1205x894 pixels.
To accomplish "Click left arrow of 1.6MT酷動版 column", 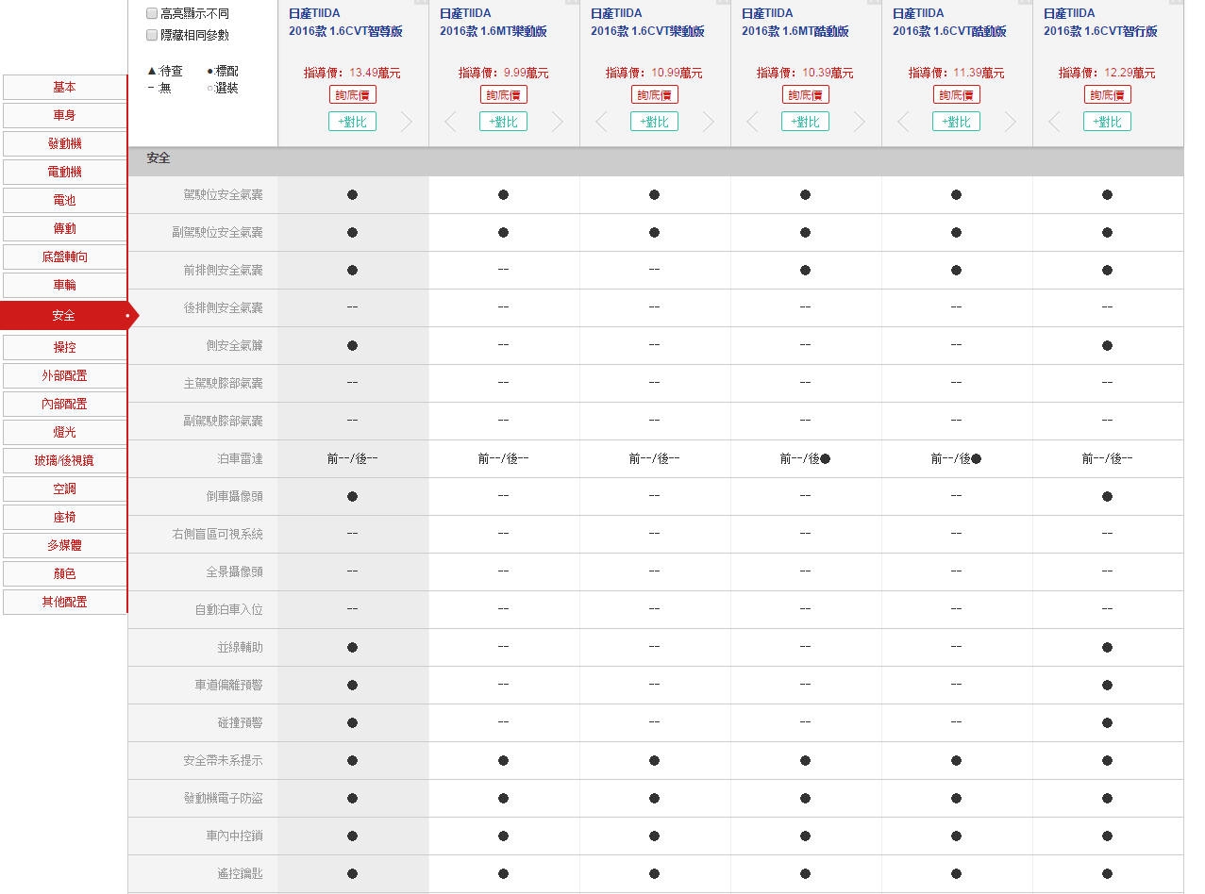I will point(752,122).
